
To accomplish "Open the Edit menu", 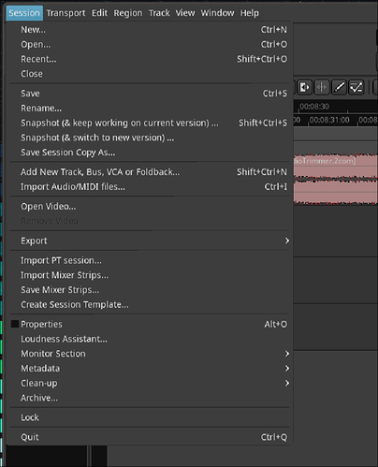I will [x=99, y=13].
